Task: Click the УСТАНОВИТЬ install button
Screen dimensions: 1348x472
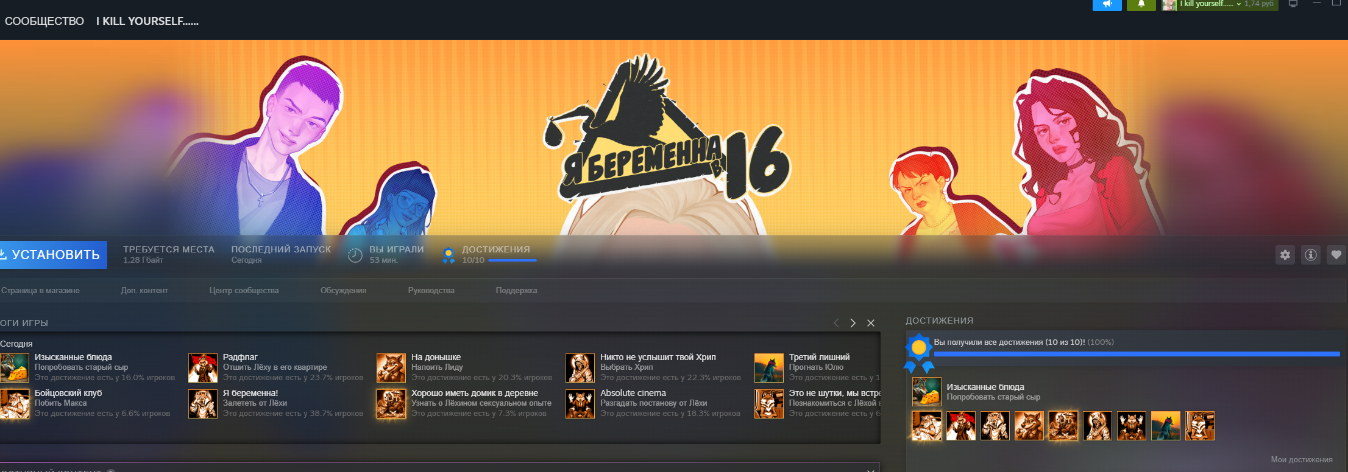Action: pos(54,255)
